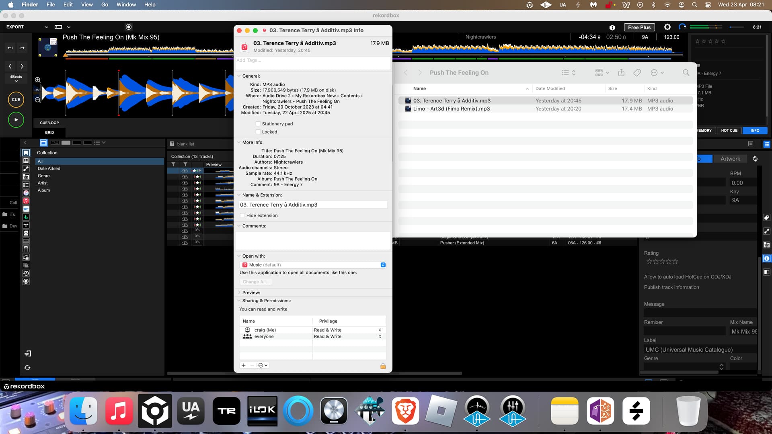Toggle the record circle button in top toolbar
This screenshot has width=772, height=434.
pos(129,27)
